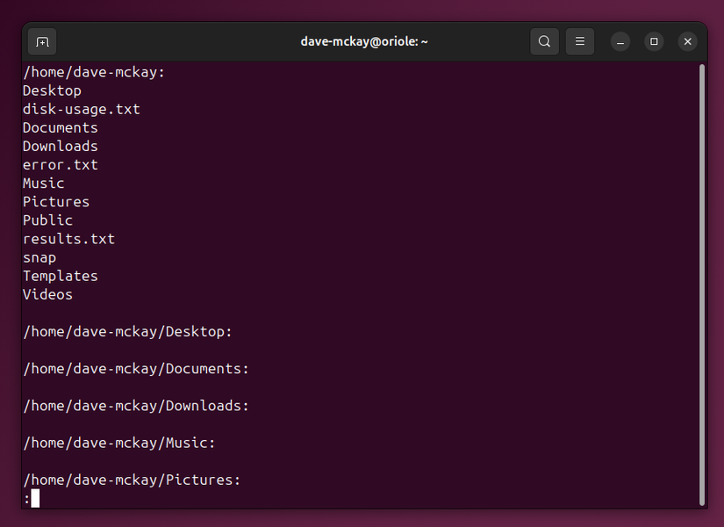
Task: Click the path /home/dave-mckay/Downloads:
Action: (135, 405)
